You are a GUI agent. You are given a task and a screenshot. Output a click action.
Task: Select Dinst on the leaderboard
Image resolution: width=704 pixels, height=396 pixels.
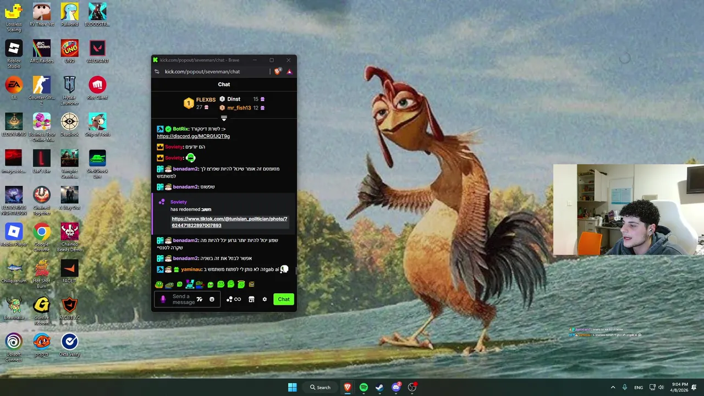click(234, 99)
